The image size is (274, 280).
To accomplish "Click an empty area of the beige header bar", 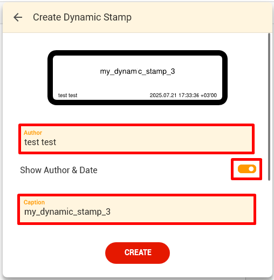I will tap(201, 17).
